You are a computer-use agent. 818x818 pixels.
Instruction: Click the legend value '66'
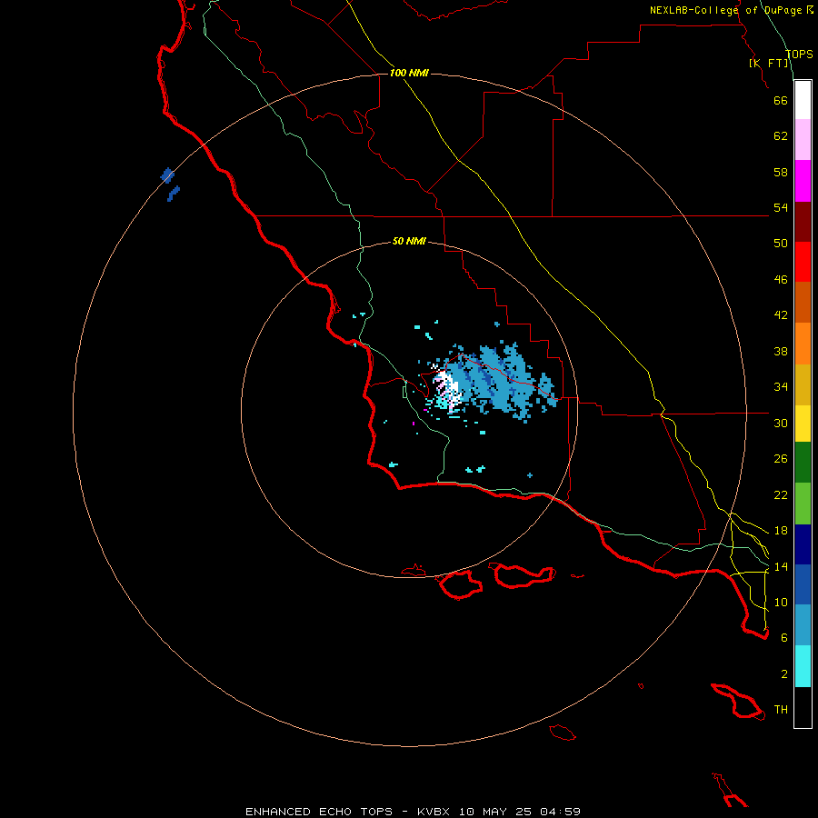click(x=781, y=100)
